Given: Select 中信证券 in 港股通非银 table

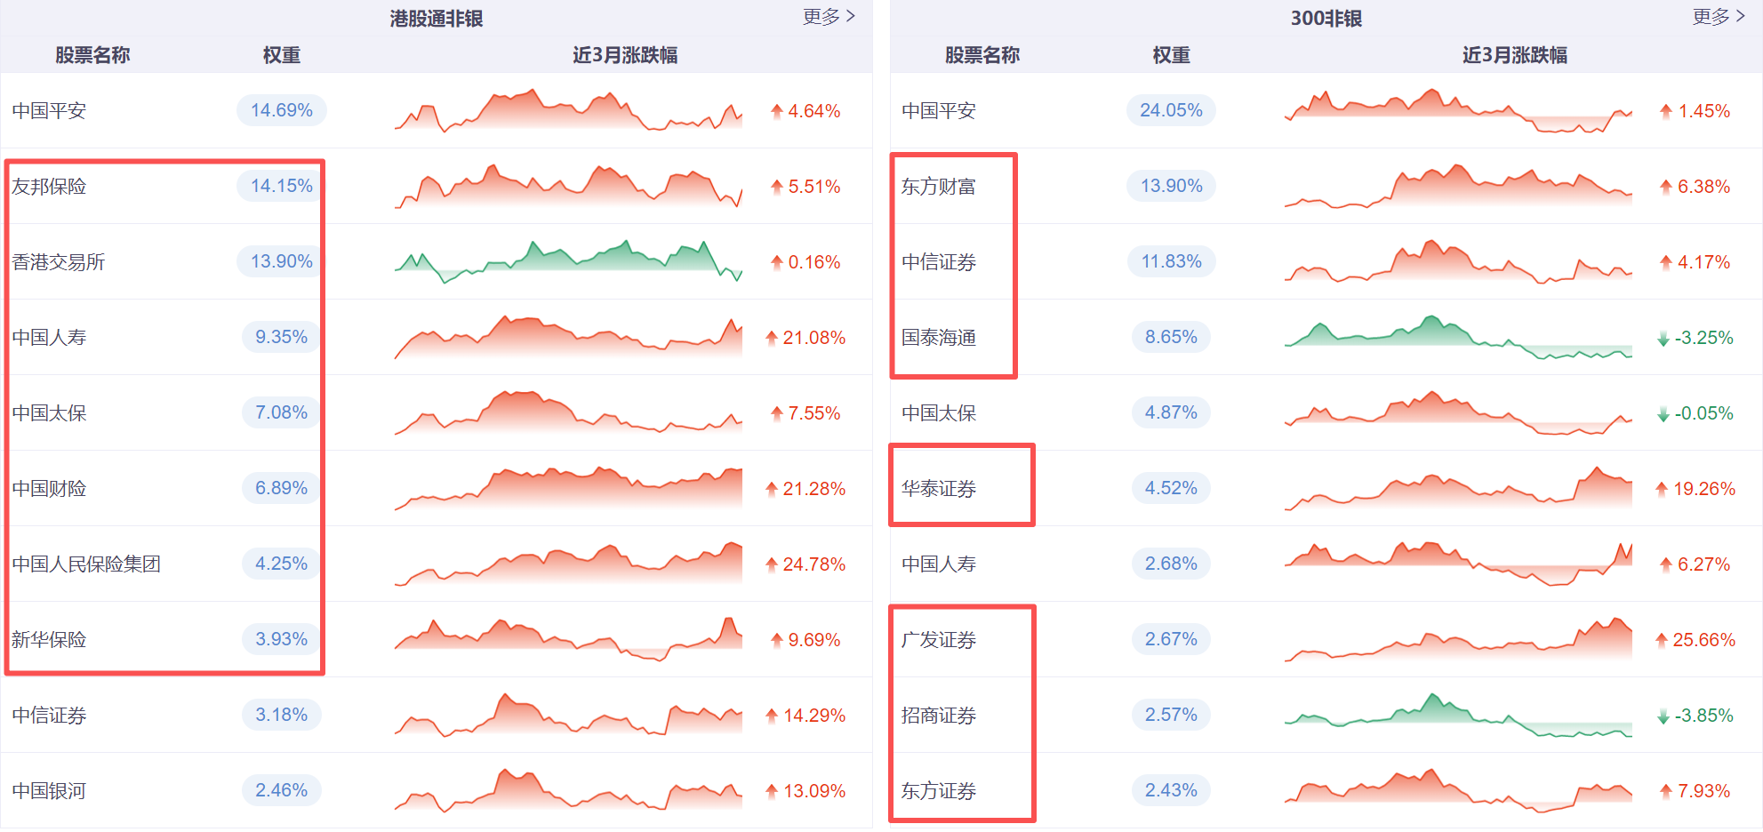Looking at the screenshot, I should click(x=49, y=716).
